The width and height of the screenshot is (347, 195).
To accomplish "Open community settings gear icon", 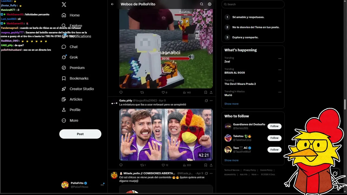I will (210, 4).
